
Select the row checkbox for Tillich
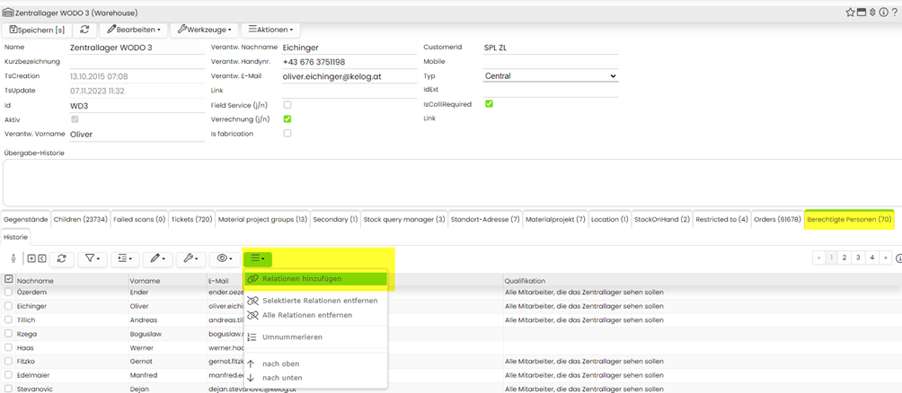8,320
